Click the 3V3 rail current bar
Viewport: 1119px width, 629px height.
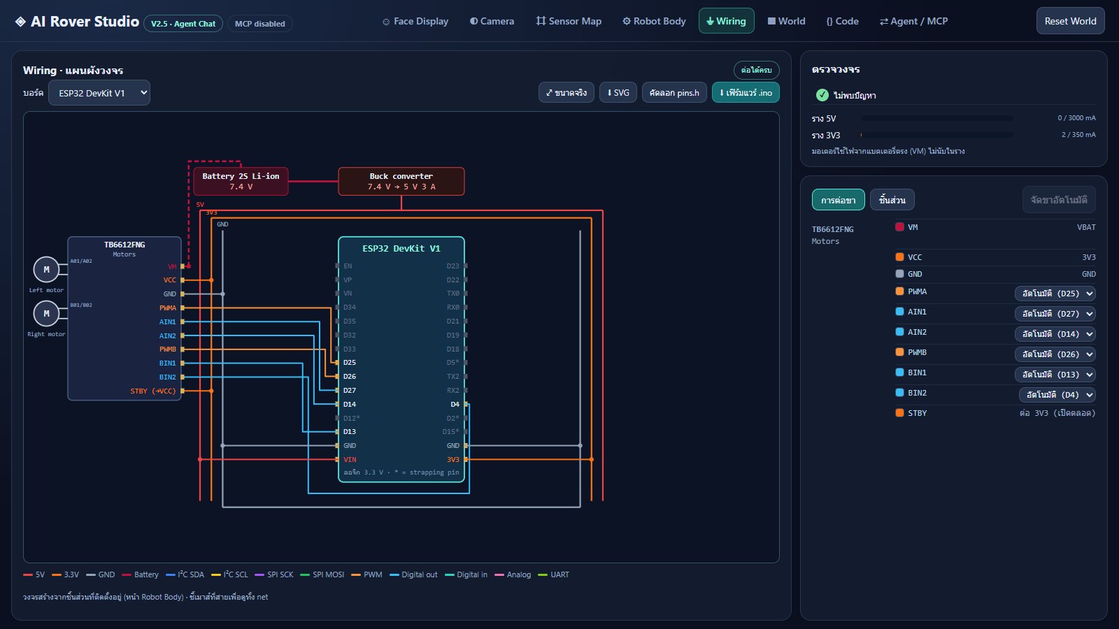pos(937,135)
